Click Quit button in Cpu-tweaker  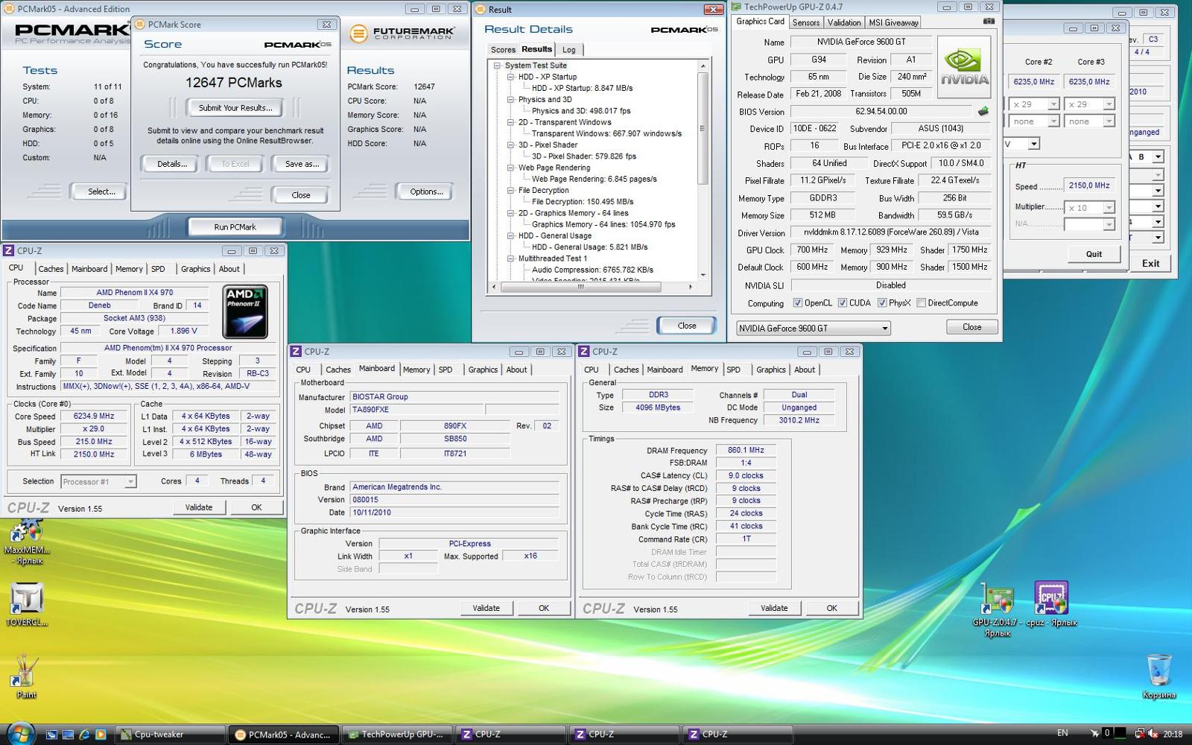point(1094,254)
